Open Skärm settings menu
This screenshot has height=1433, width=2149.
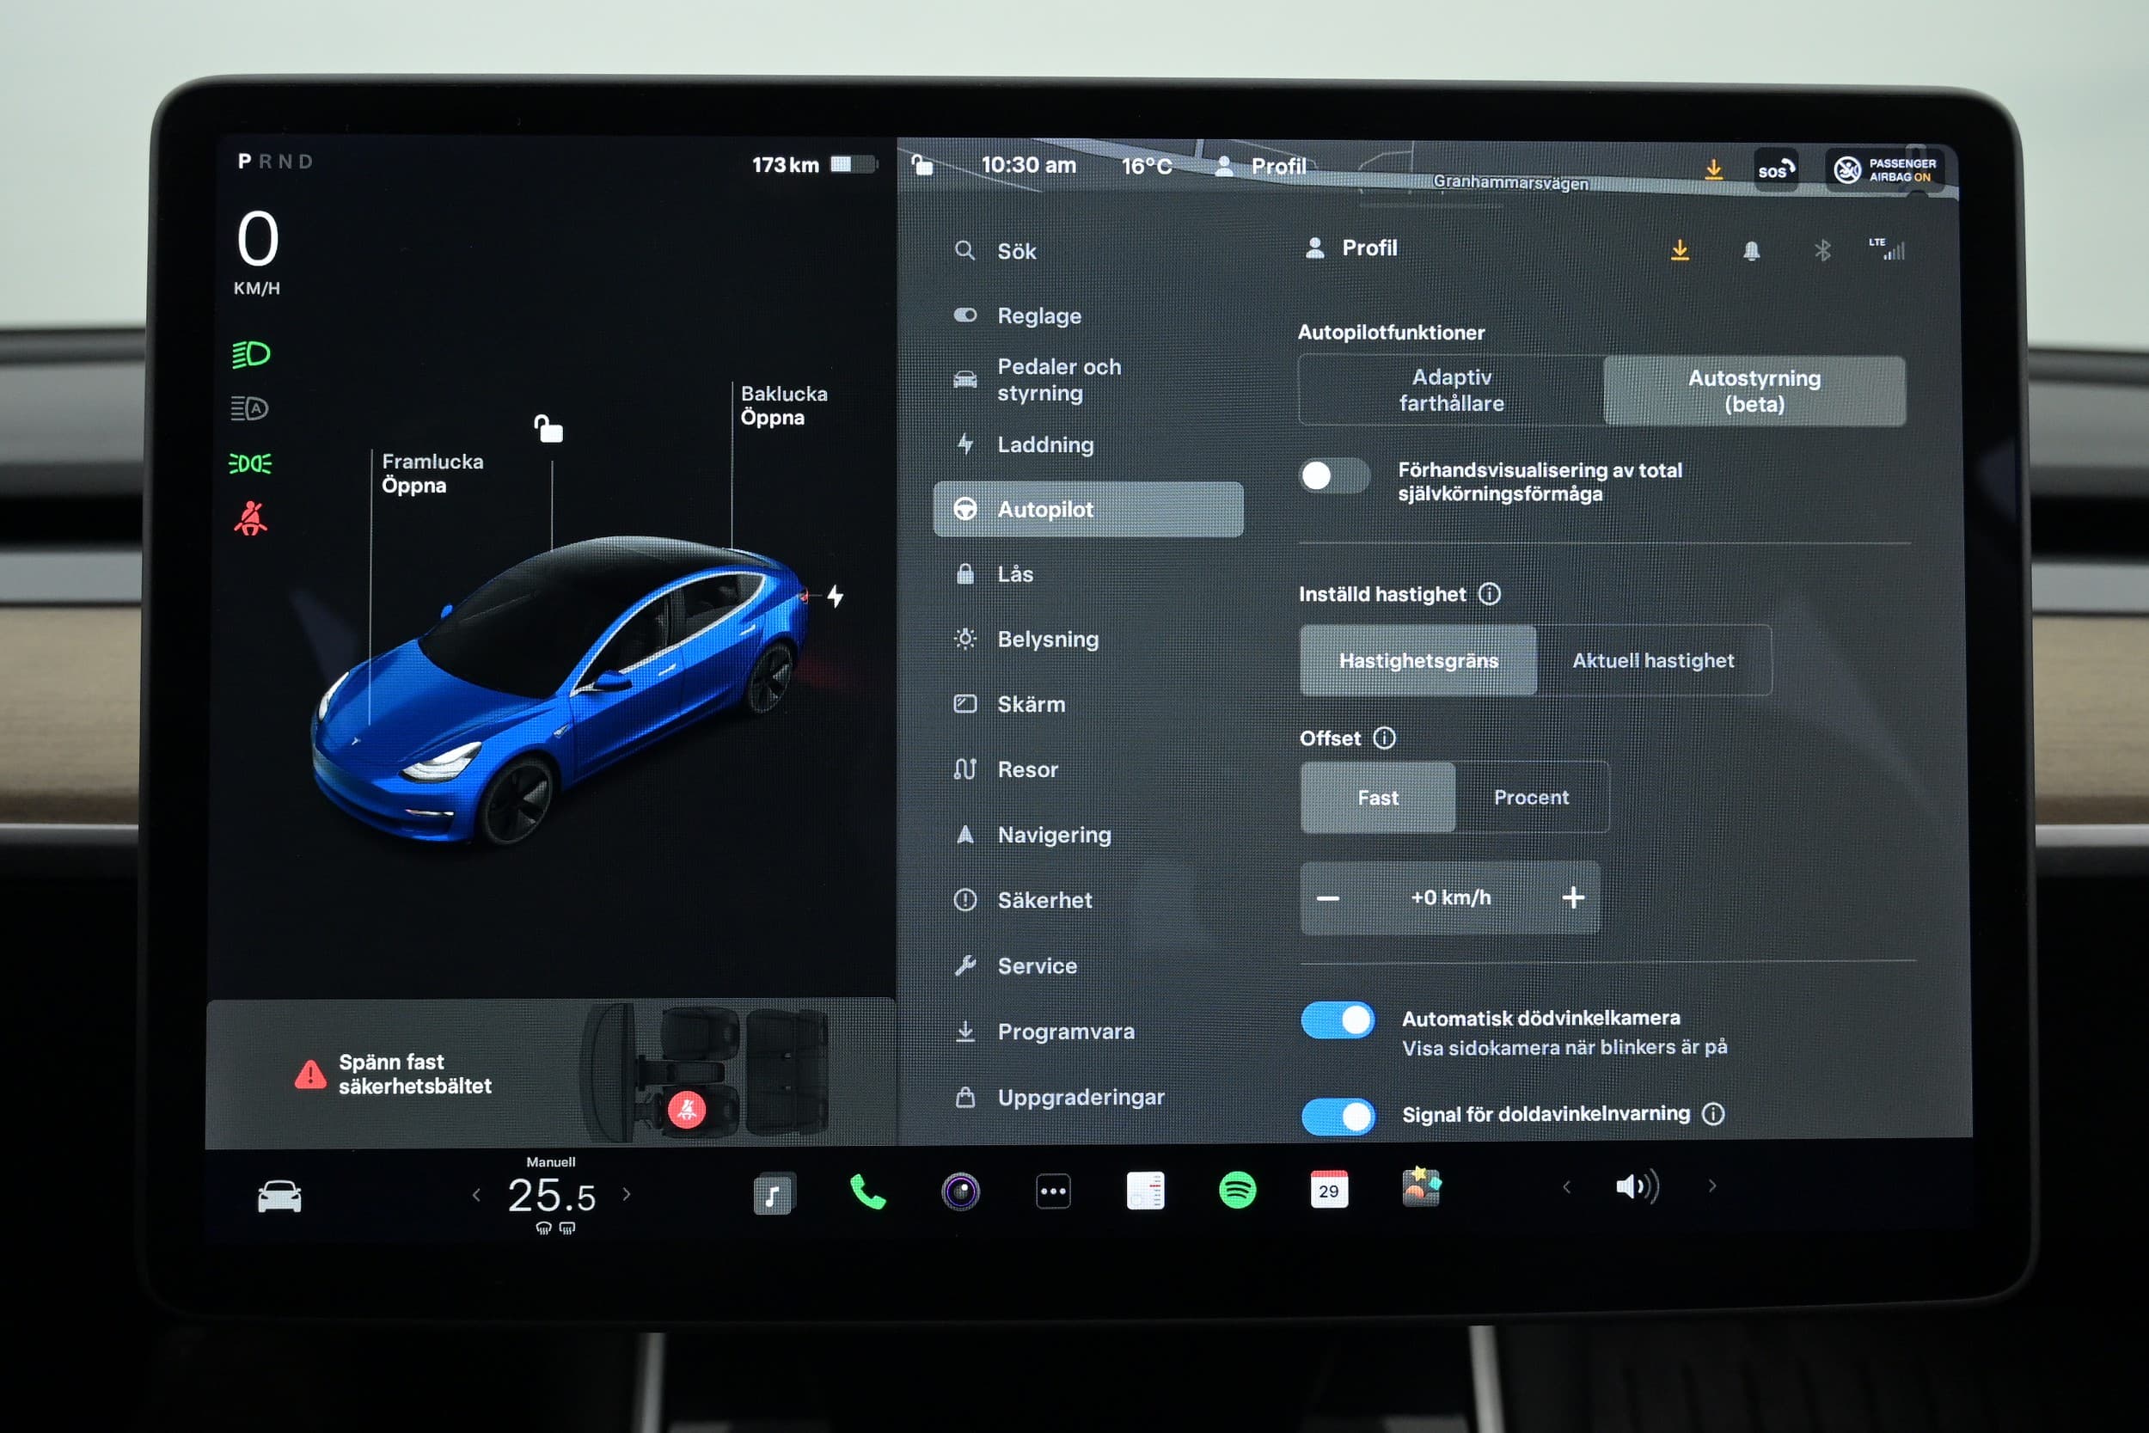click(1088, 704)
